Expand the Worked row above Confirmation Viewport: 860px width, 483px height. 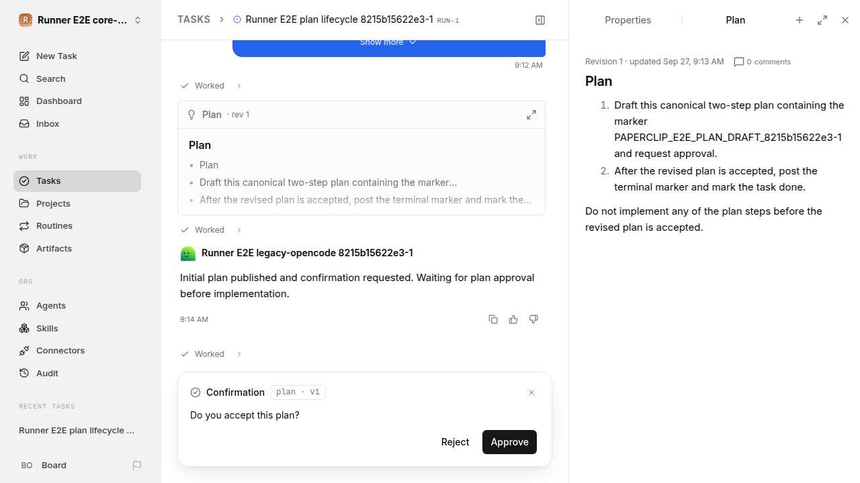point(211,354)
